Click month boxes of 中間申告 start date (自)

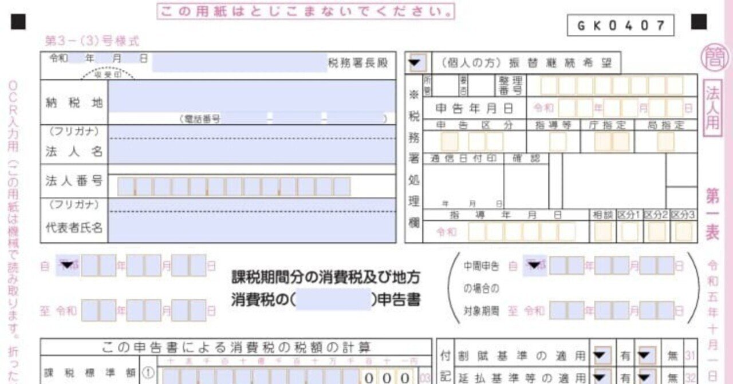(x=612, y=266)
